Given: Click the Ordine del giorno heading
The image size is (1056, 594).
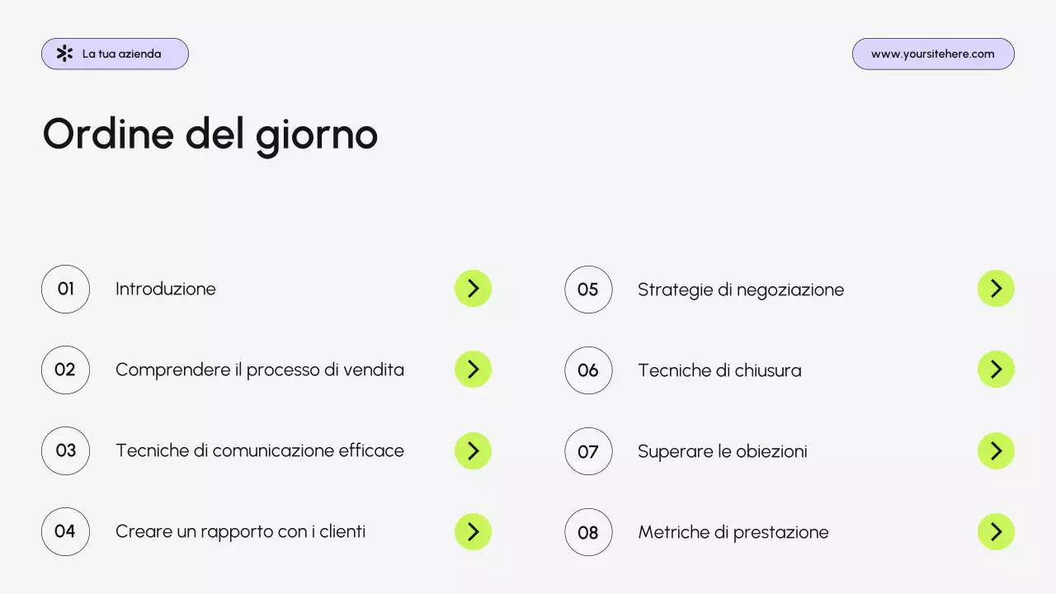Looking at the screenshot, I should (x=210, y=134).
